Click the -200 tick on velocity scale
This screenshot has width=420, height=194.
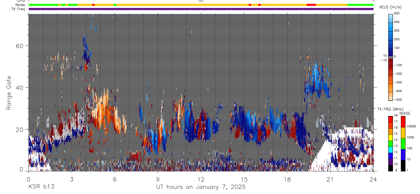pyautogui.click(x=398, y=74)
